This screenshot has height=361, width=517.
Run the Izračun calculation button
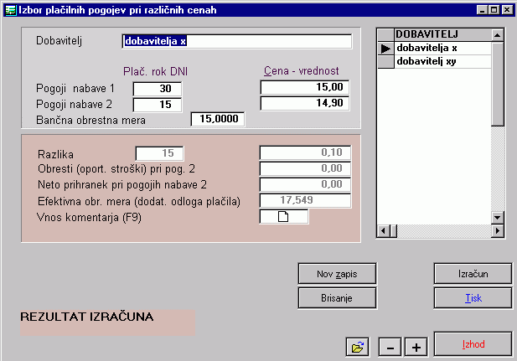pos(473,274)
